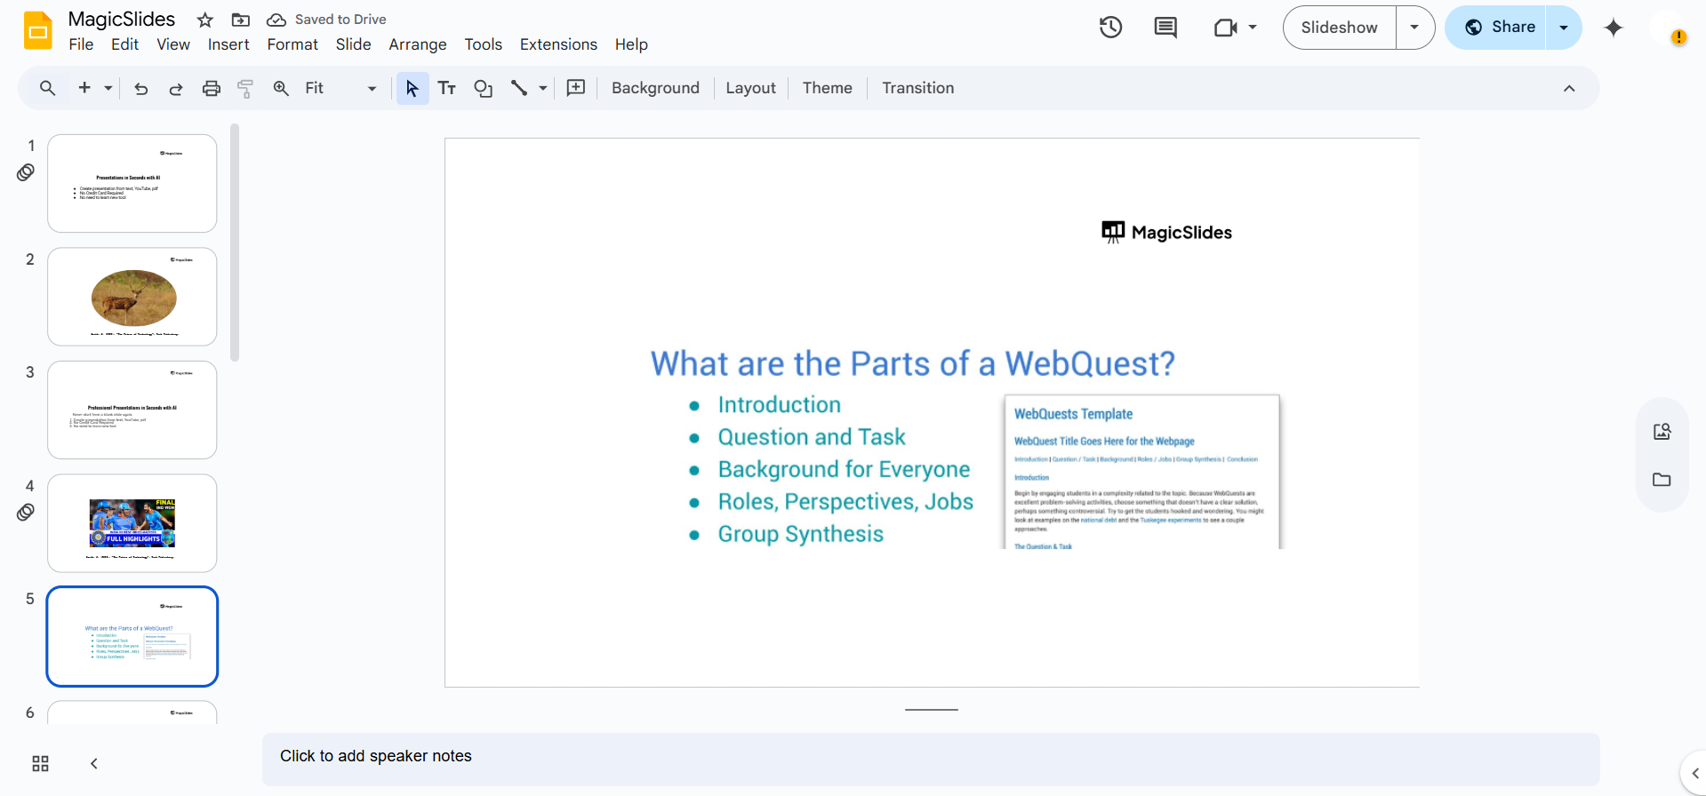Select the WebQuest slide title text
The height and width of the screenshot is (796, 1706).
click(x=913, y=363)
